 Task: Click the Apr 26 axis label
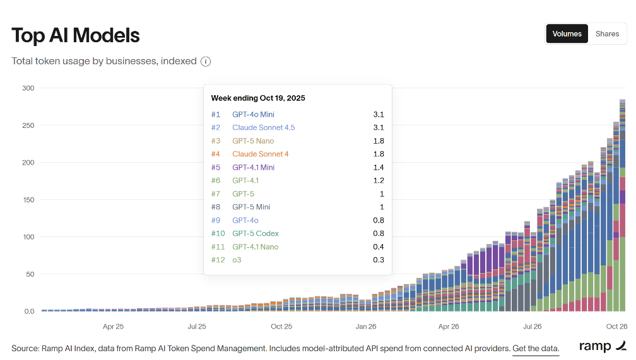click(x=449, y=327)
